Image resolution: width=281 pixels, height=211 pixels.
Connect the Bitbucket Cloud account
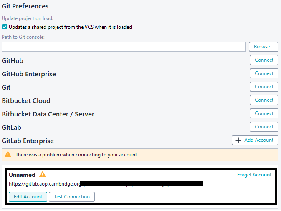[x=264, y=100]
